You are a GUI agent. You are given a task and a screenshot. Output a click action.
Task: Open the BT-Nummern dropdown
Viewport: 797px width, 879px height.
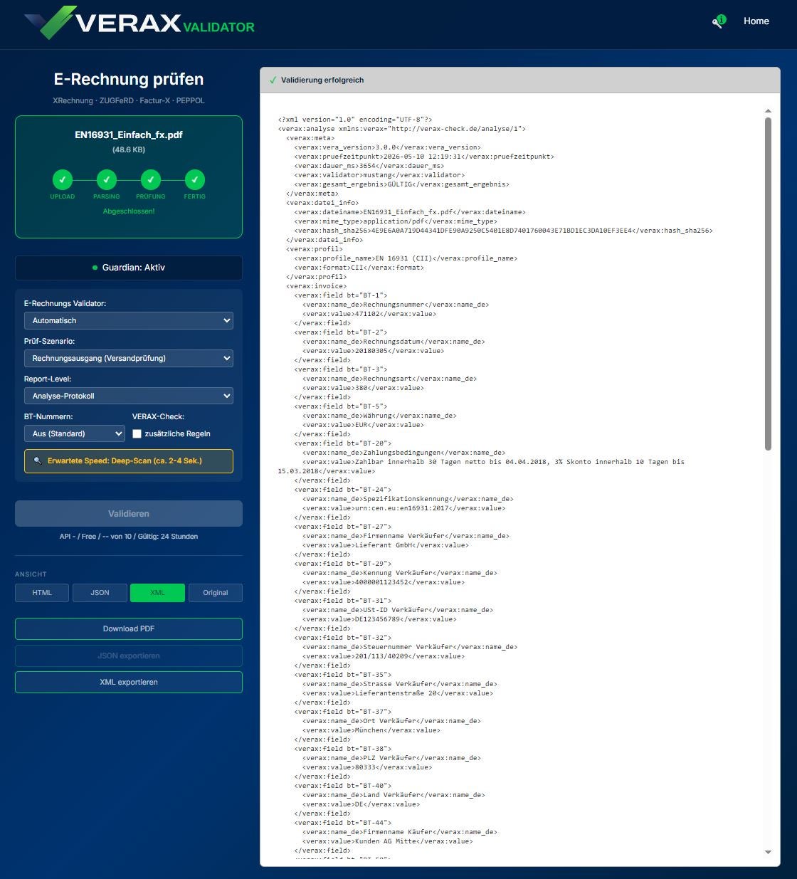point(75,433)
